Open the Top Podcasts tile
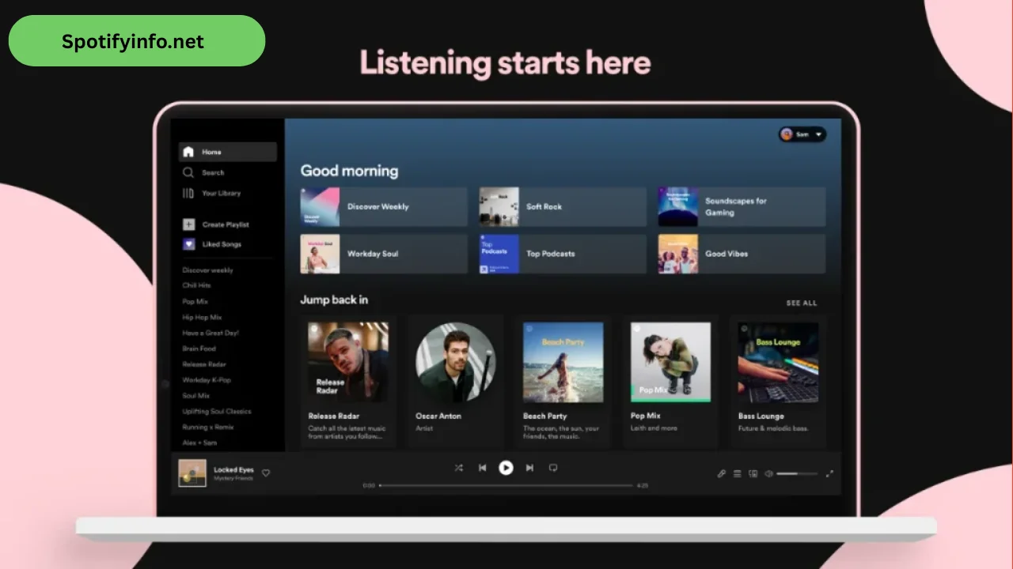The image size is (1013, 569). 563,254
